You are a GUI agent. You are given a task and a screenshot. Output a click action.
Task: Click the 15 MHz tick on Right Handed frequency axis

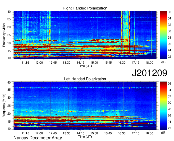click(9, 51)
